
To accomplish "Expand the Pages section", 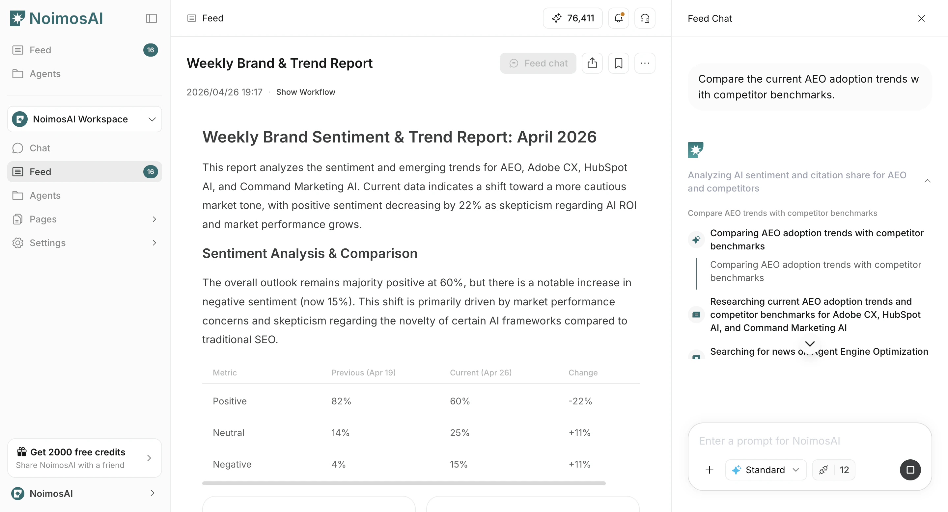I will click(x=85, y=219).
